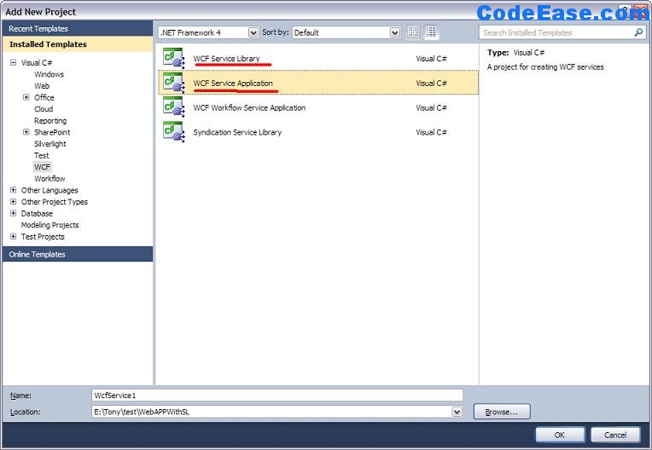
Task: Click the WCF Service Application template icon
Action: point(173,83)
